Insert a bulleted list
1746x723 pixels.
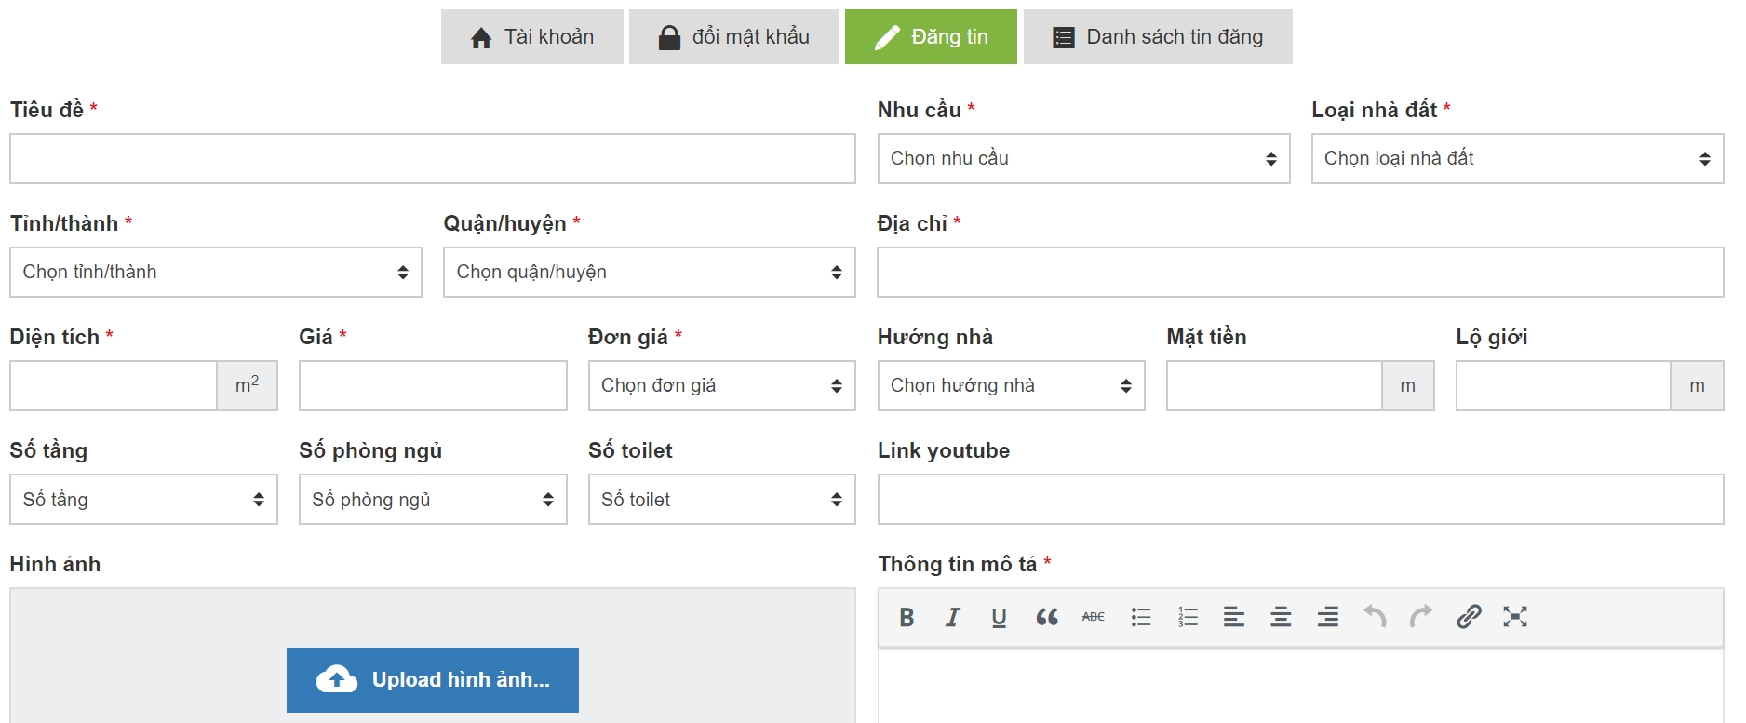click(1141, 617)
